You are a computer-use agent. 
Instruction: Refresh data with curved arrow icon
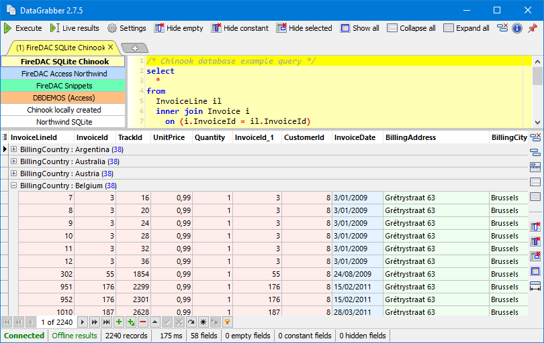pos(191,322)
